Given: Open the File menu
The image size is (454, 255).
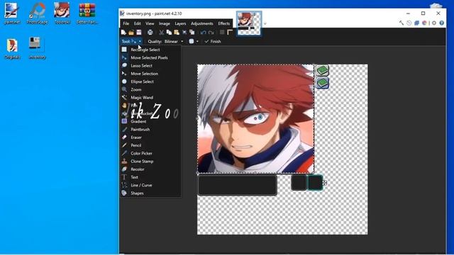Looking at the screenshot, I should tap(126, 23).
